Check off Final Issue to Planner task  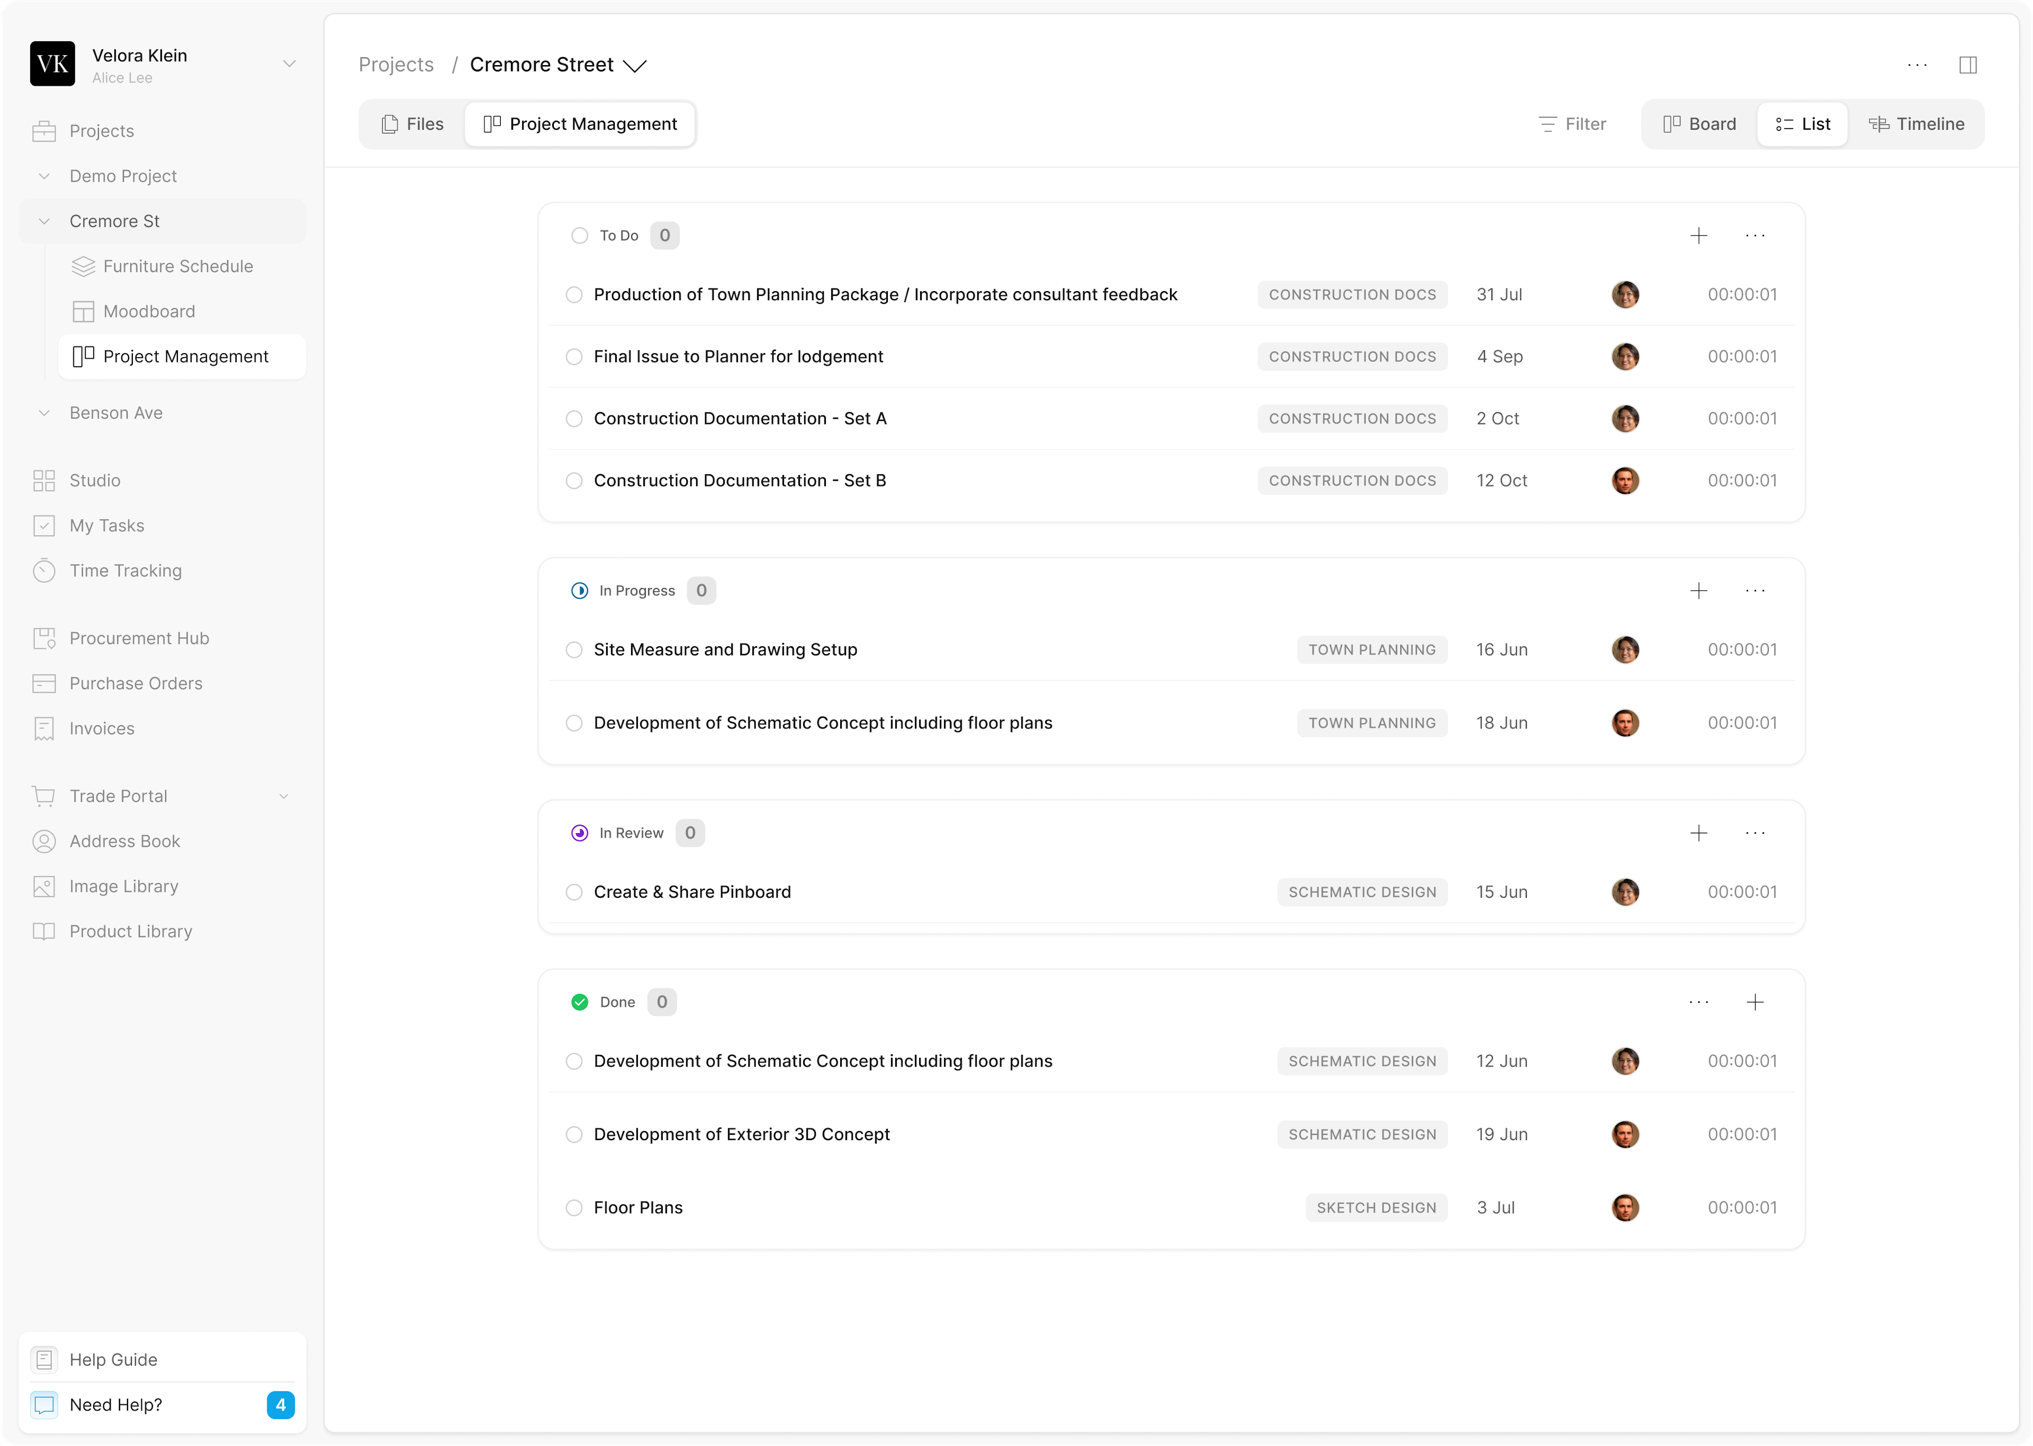pyautogui.click(x=573, y=356)
